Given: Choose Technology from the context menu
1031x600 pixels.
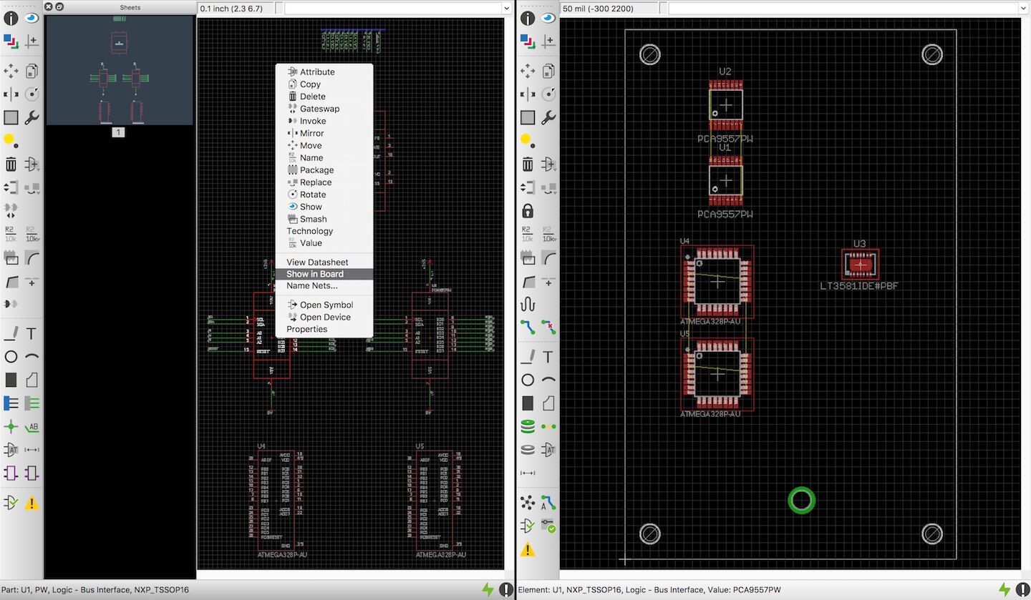Looking at the screenshot, I should (x=324, y=231).
